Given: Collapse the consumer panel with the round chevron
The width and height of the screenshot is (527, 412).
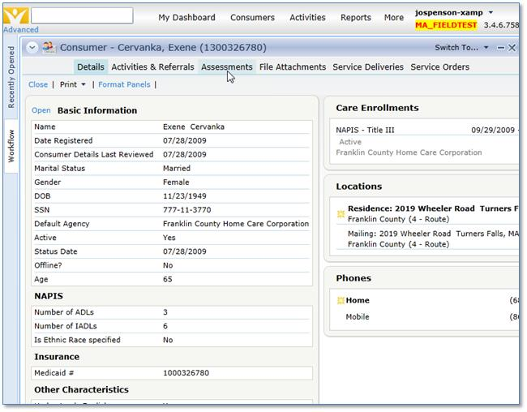Looking at the screenshot, I should 32,48.
